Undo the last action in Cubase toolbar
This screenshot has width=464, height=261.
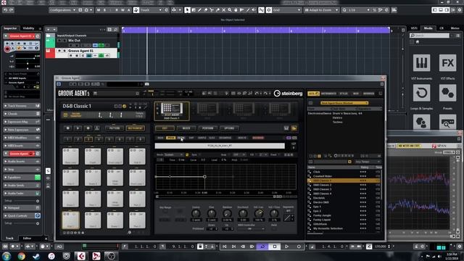pyautogui.click(x=5, y=9)
